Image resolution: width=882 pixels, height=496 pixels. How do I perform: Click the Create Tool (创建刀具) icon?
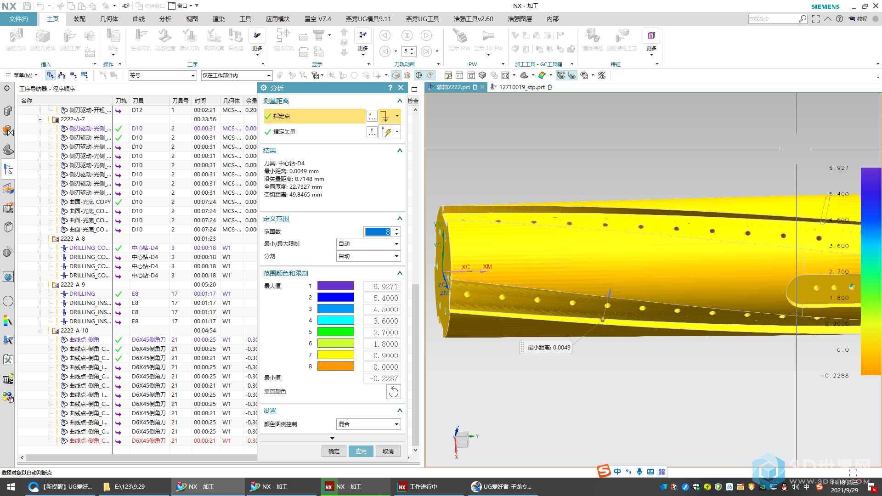click(x=16, y=39)
